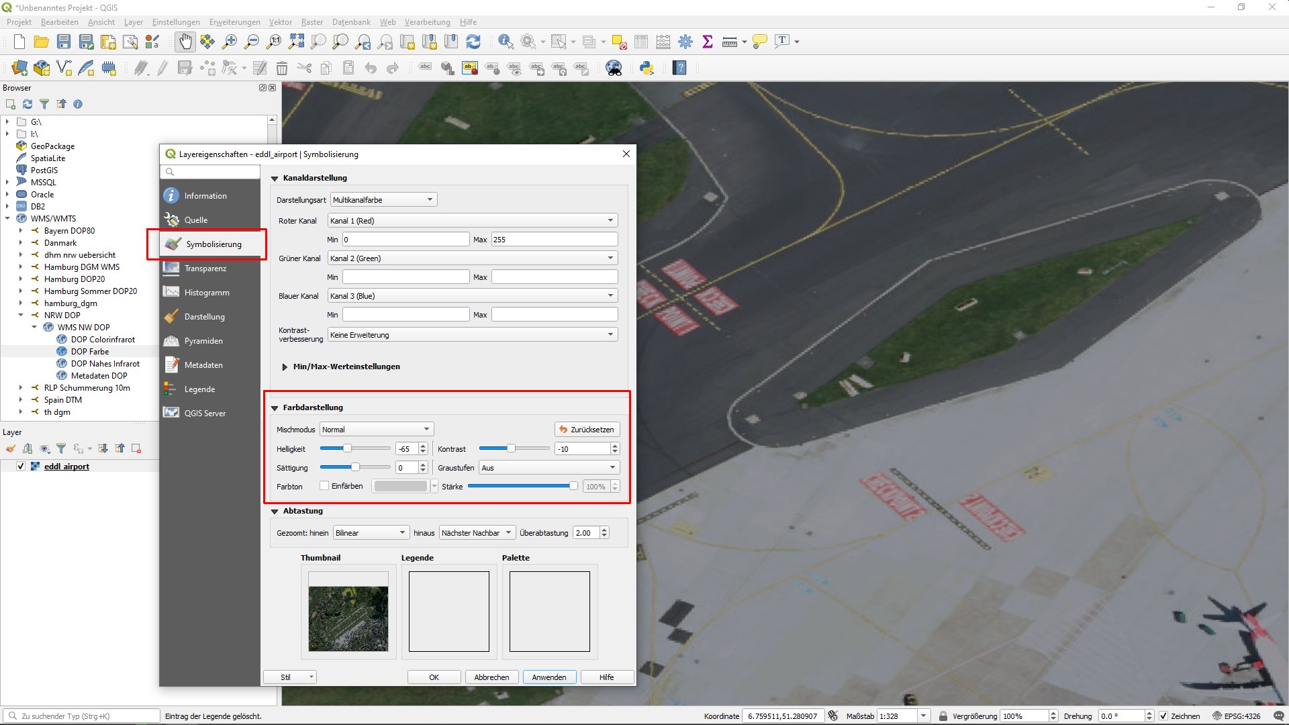Expand Min/Max-Werteinstellungen section
The height and width of the screenshot is (725, 1289).
pos(286,366)
